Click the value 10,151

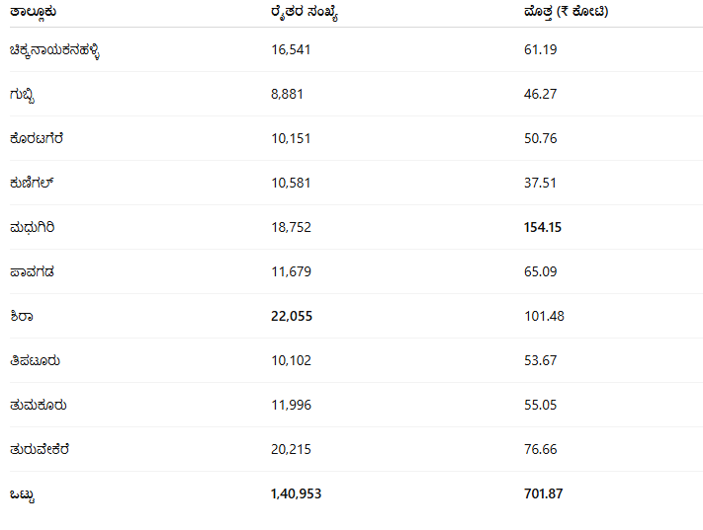290,138
